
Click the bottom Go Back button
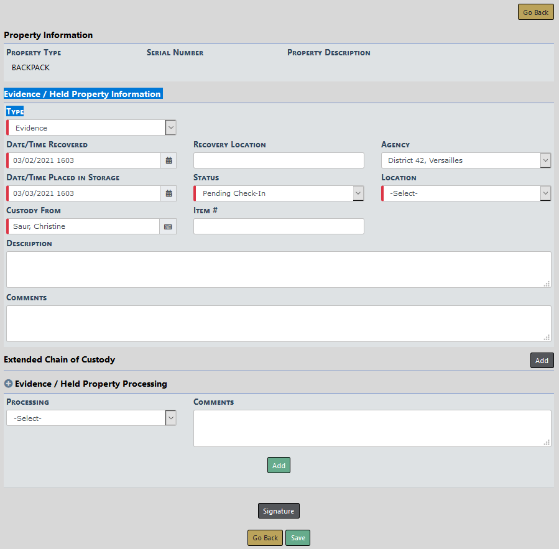[x=265, y=538]
